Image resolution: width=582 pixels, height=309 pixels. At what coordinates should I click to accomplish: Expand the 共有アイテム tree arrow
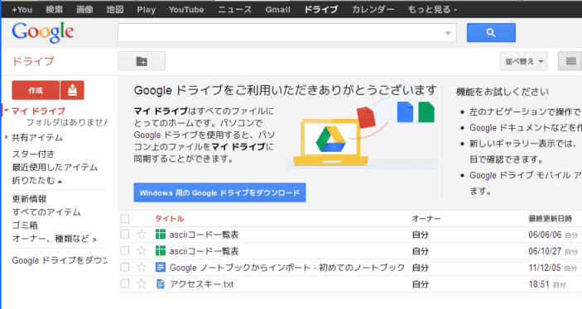[7, 137]
